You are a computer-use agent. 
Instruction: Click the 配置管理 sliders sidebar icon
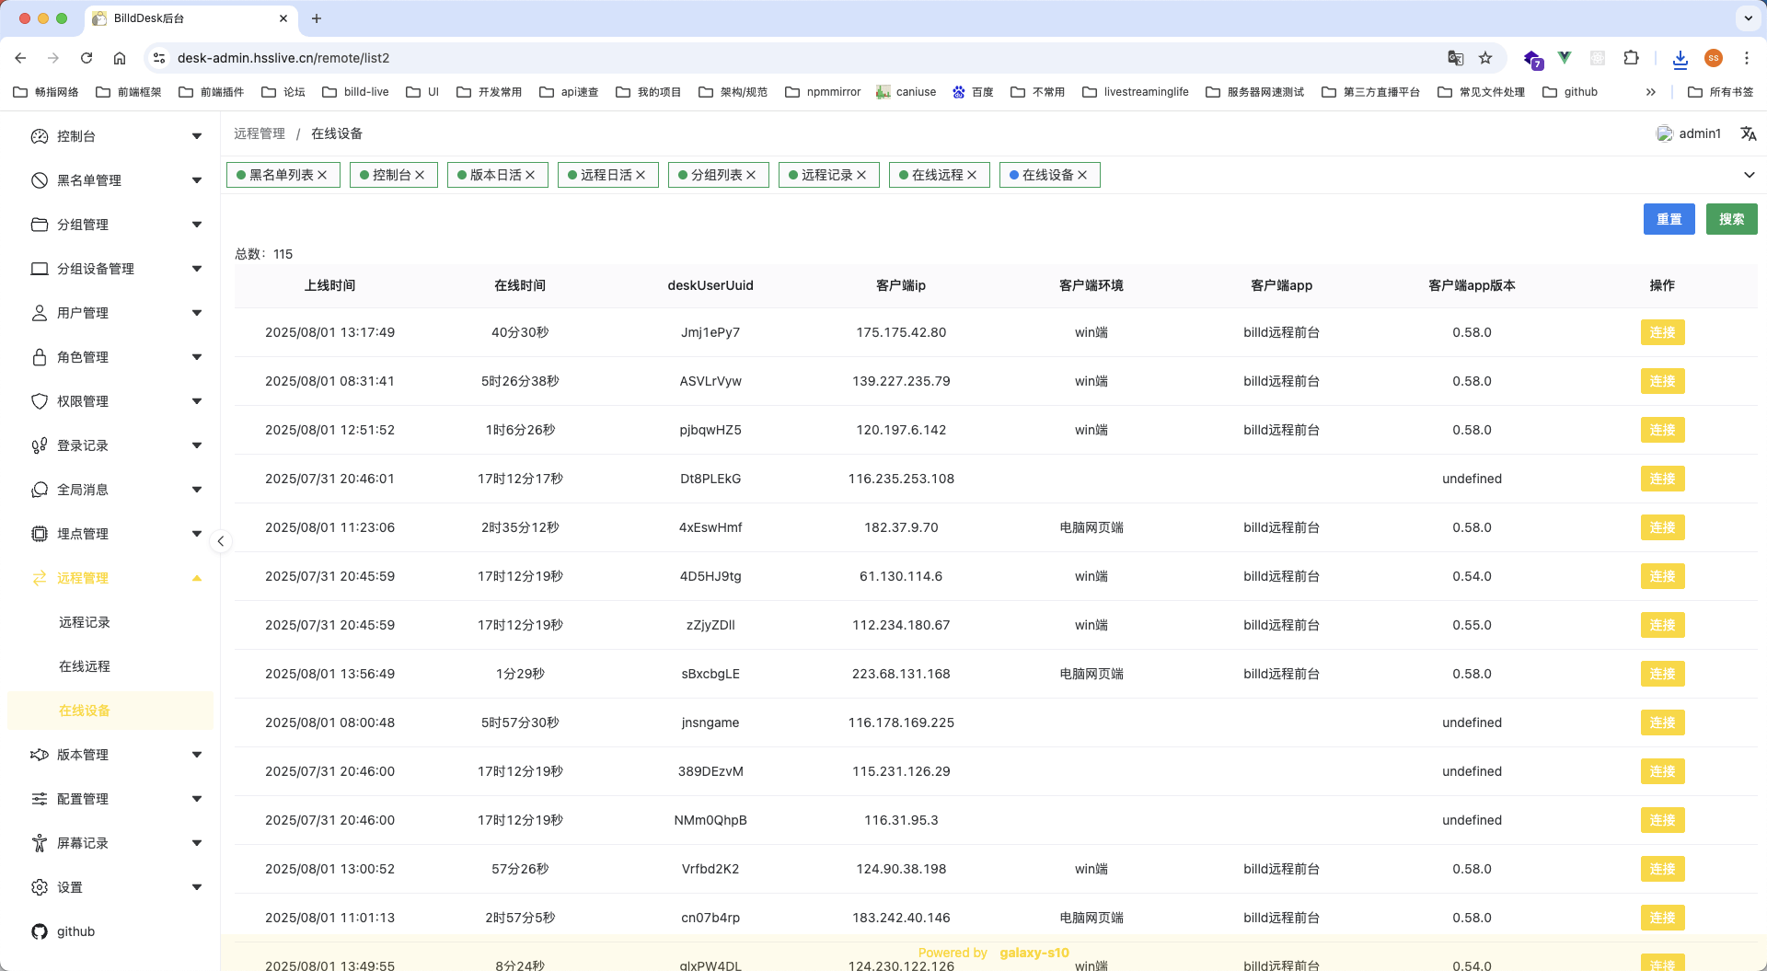pyautogui.click(x=40, y=799)
